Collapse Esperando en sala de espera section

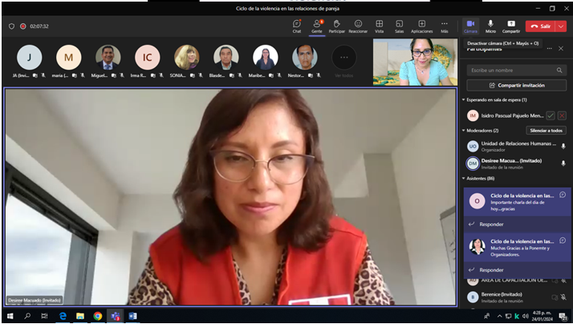464,99
